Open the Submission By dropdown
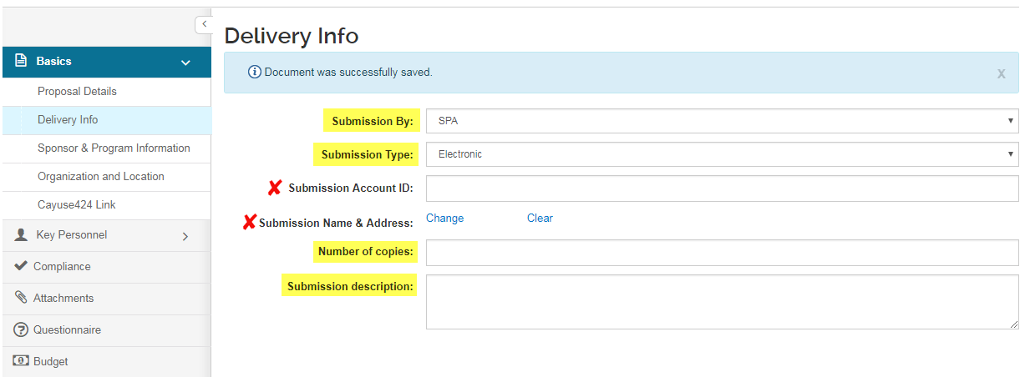This screenshot has width=1030, height=377. click(x=723, y=121)
